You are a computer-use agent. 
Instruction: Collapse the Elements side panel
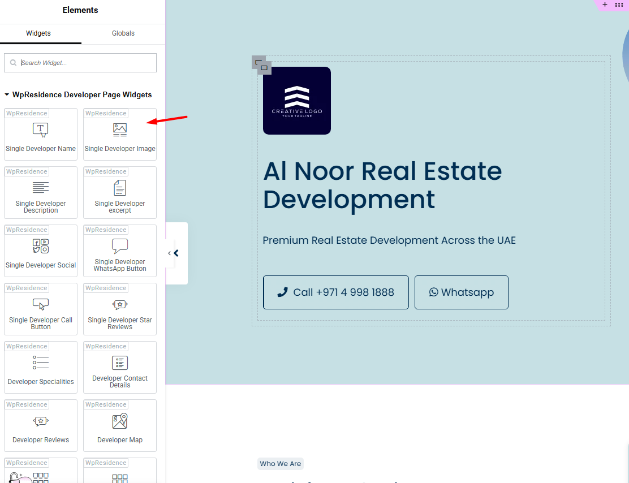[x=175, y=253]
